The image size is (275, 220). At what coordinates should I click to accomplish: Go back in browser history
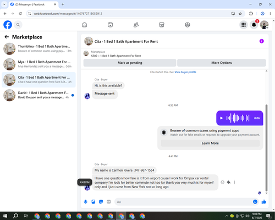pyautogui.click(x=5, y=14)
